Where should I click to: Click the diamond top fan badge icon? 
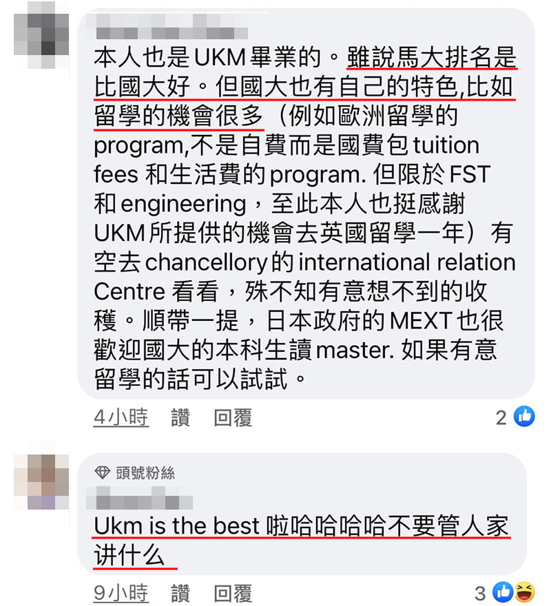(102, 472)
